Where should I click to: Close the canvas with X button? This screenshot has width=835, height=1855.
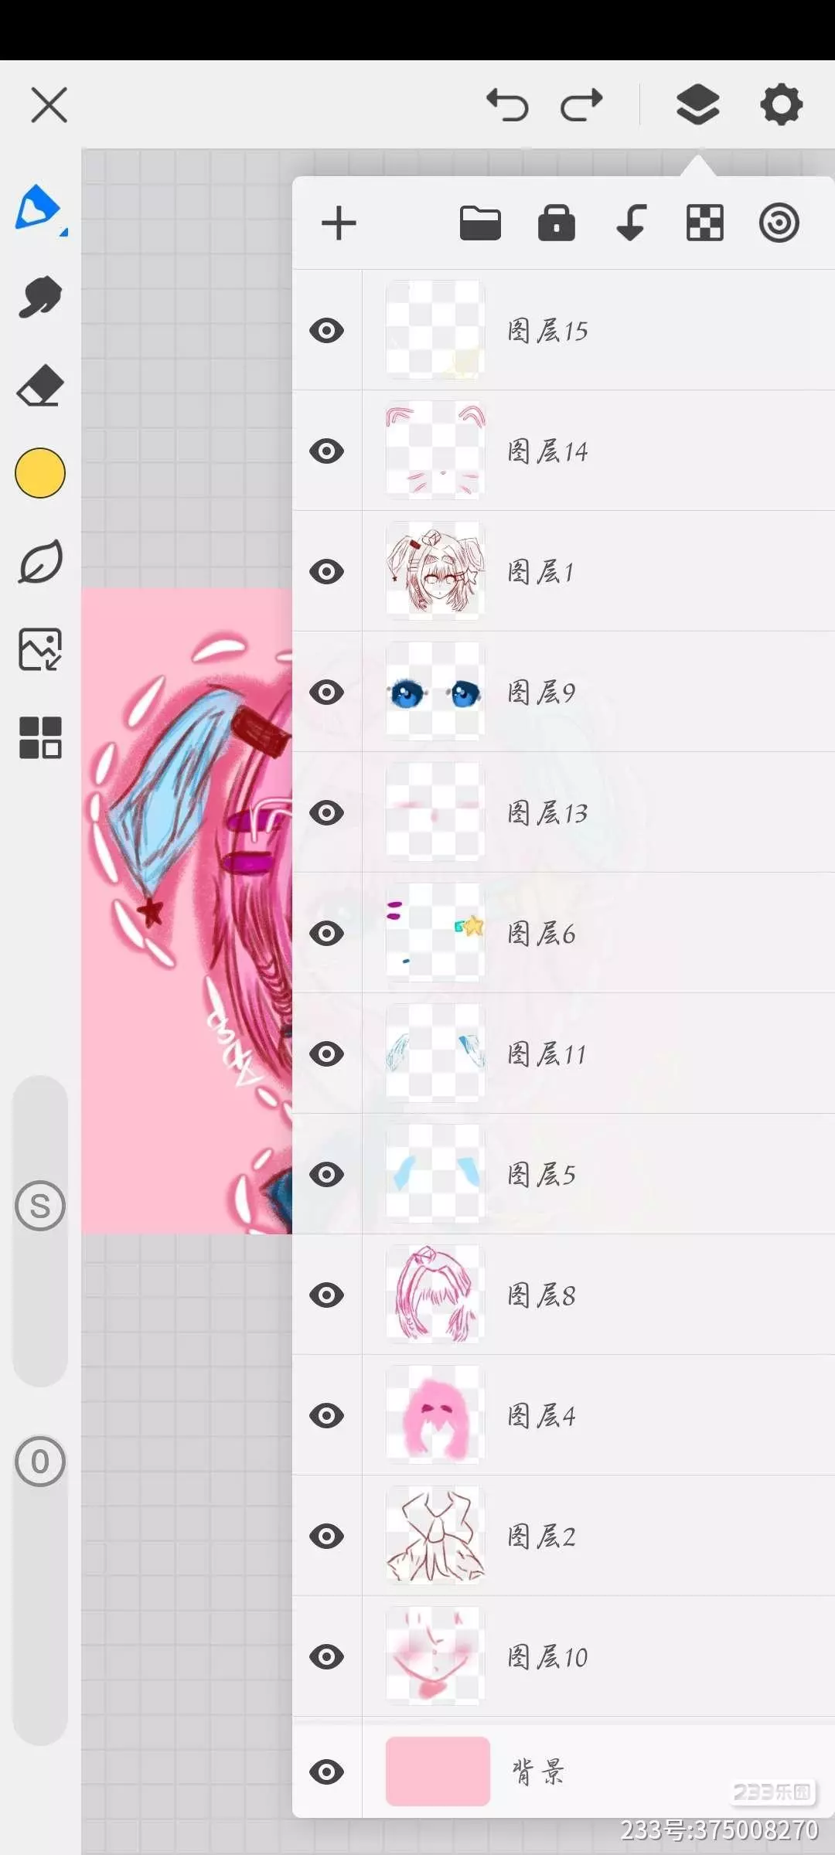click(x=49, y=104)
